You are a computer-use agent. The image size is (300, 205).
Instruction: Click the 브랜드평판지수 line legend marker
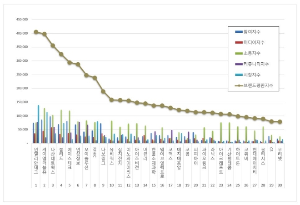pos(238,85)
